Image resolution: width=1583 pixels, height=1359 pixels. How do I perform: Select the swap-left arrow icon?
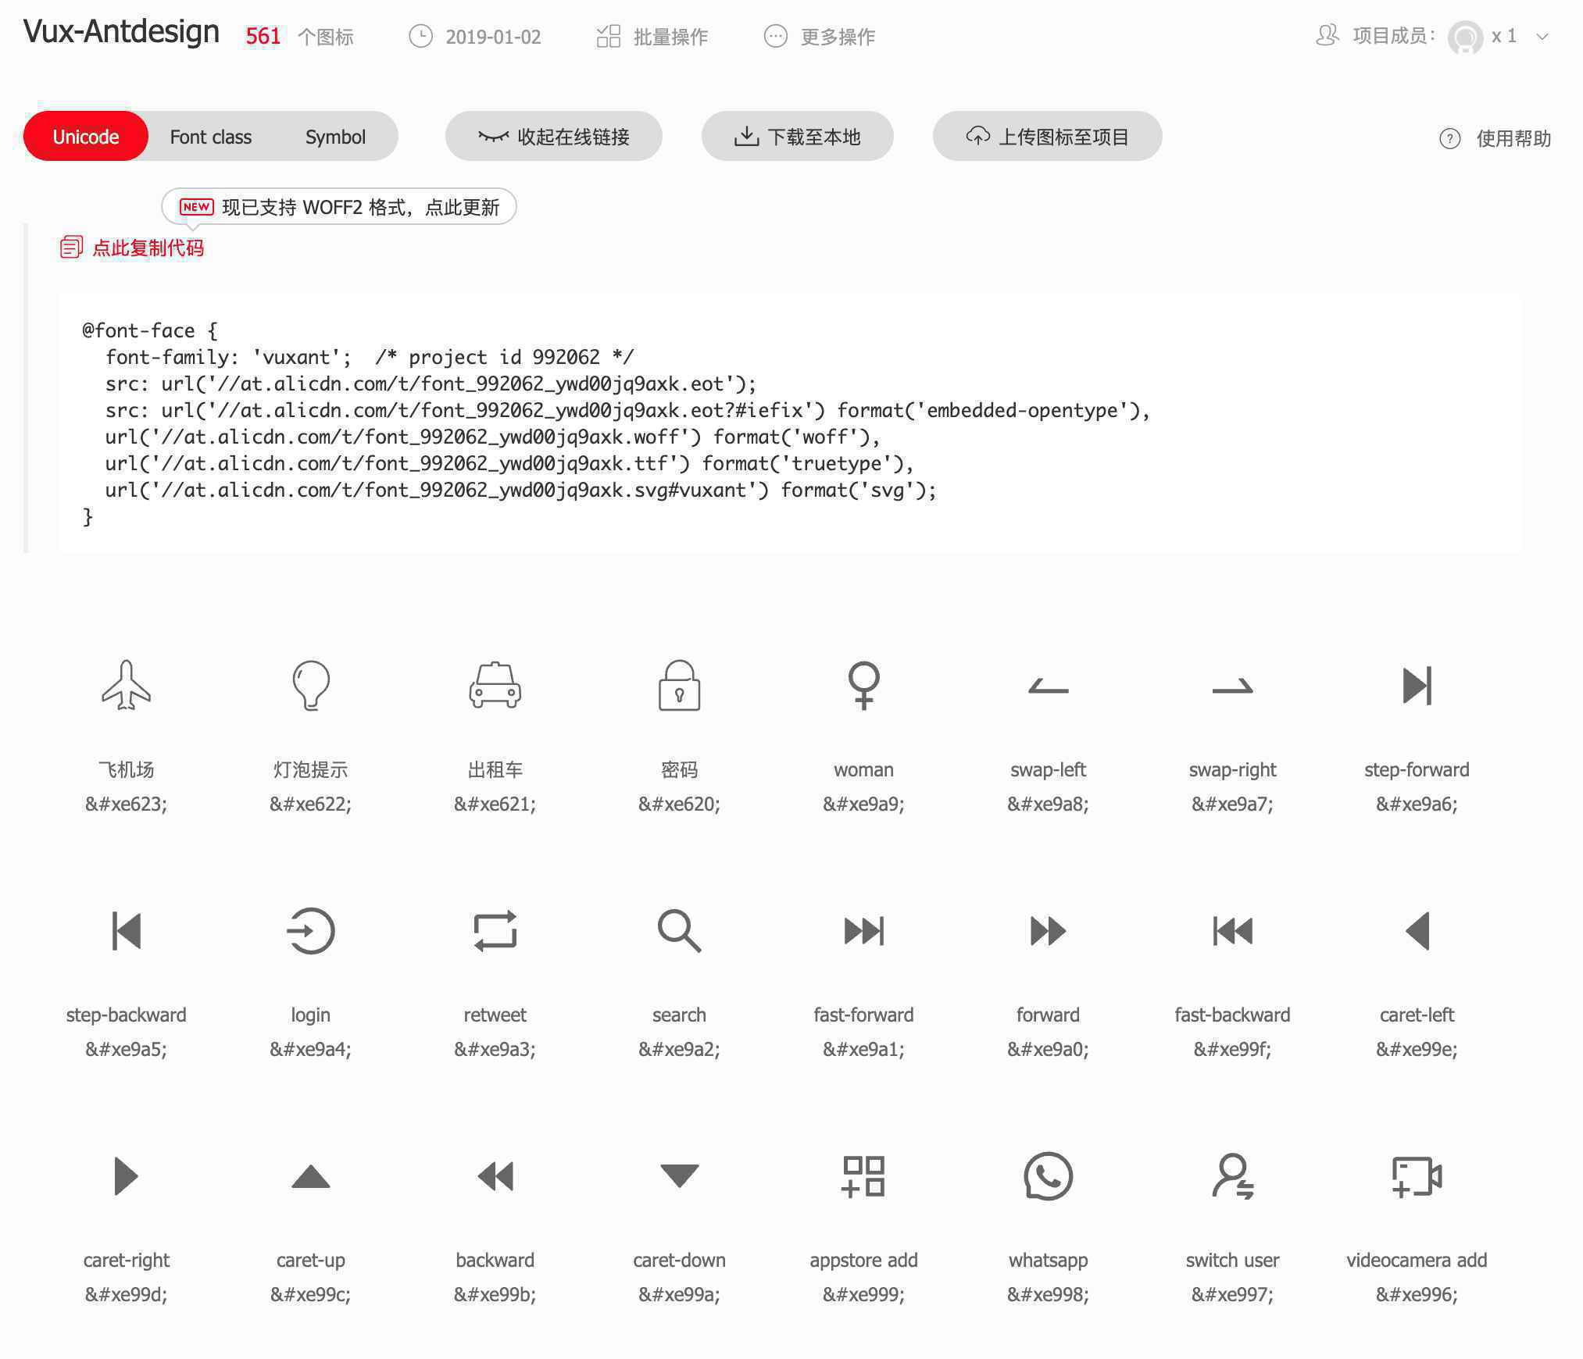tap(1048, 687)
